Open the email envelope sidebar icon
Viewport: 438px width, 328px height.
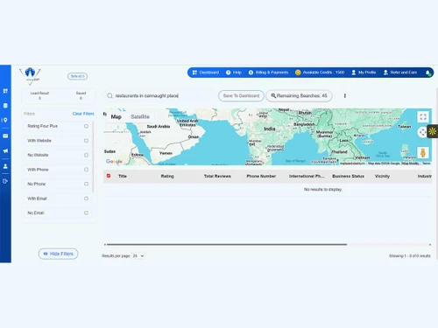click(5, 136)
